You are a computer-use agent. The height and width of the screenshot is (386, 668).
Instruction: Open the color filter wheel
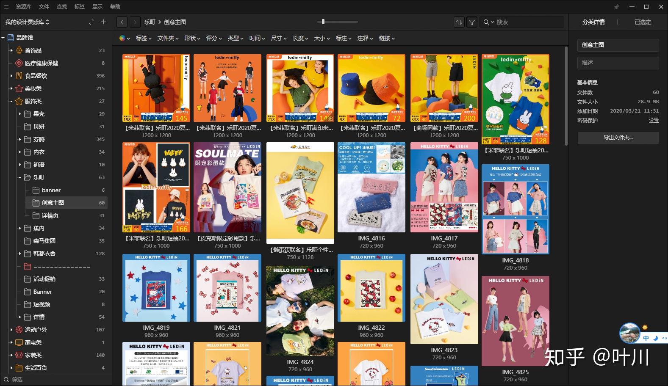point(122,38)
